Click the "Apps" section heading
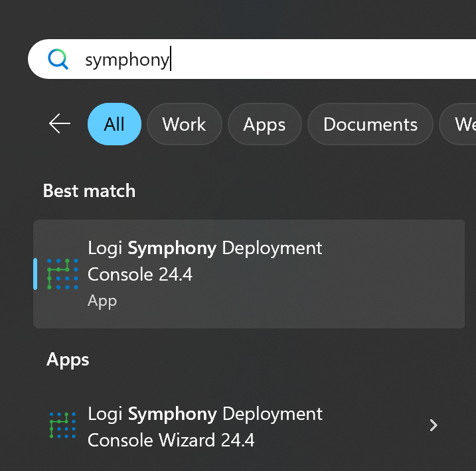 pos(68,360)
